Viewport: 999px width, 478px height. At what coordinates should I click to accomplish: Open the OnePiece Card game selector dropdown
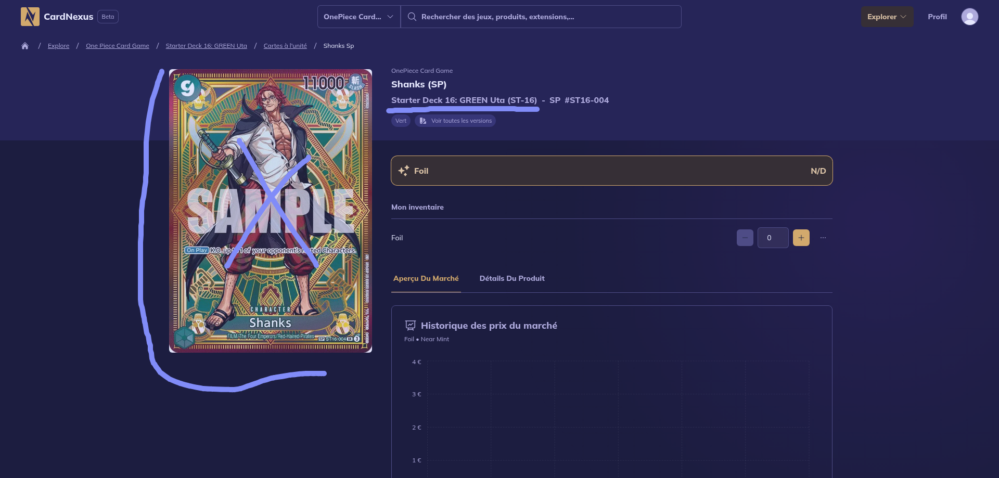pyautogui.click(x=358, y=17)
